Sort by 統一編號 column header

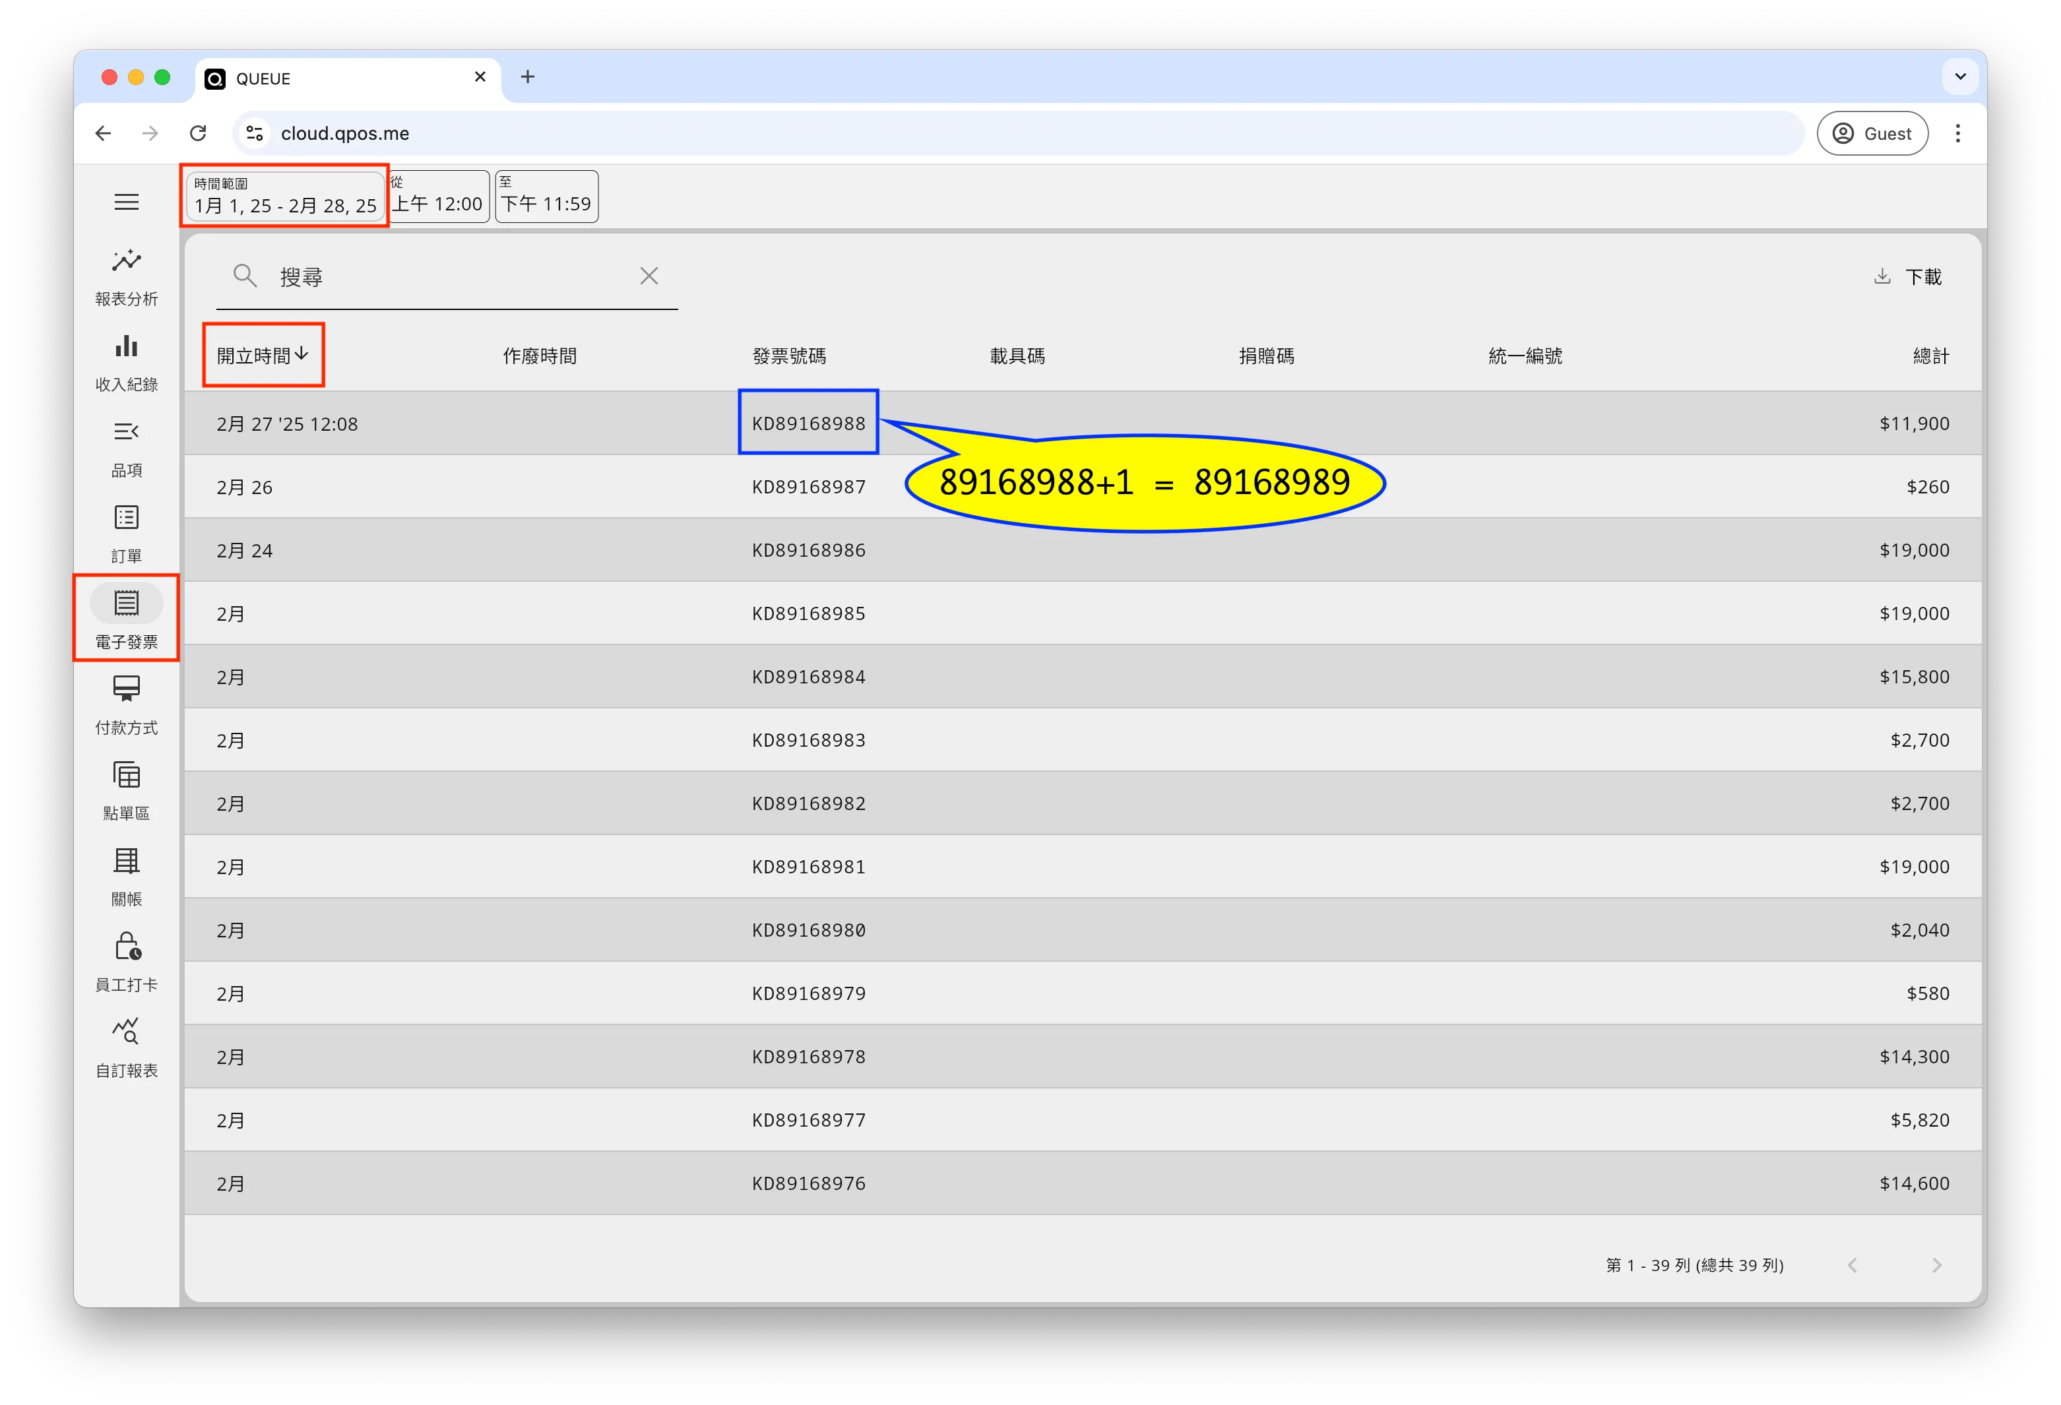click(1525, 356)
